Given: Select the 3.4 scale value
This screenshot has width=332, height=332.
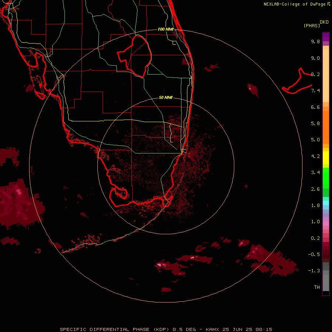Looking at the screenshot, I should click(315, 173).
